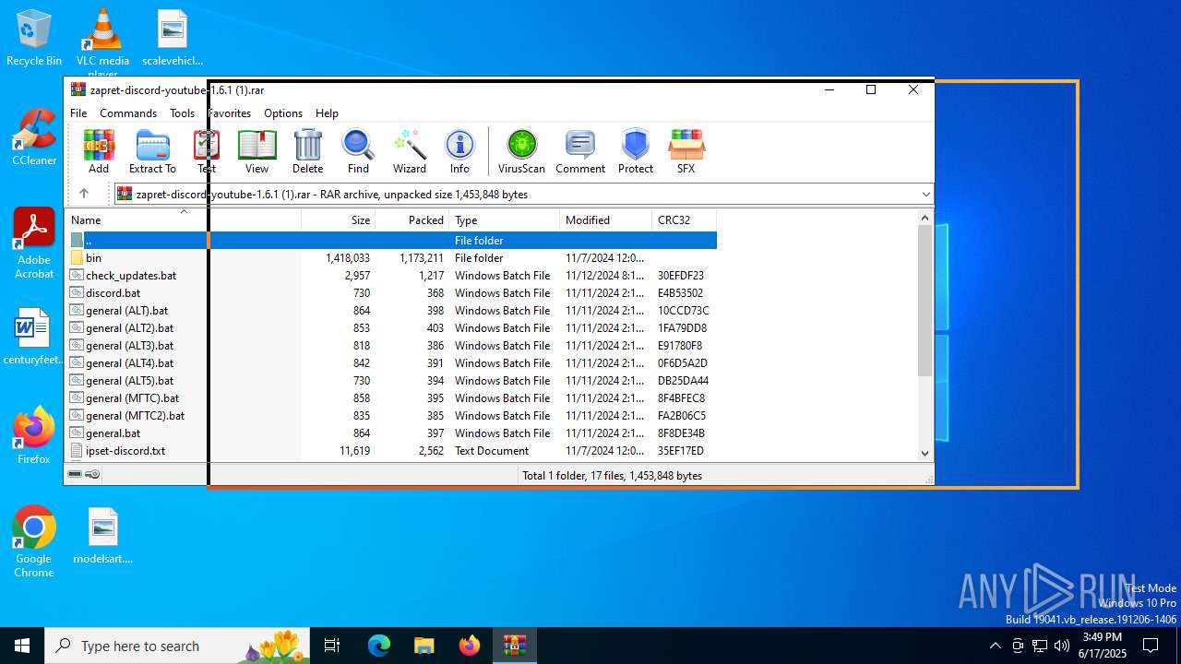Run the VirusScan icon
Image resolution: width=1181 pixels, height=664 pixels.
521,150
